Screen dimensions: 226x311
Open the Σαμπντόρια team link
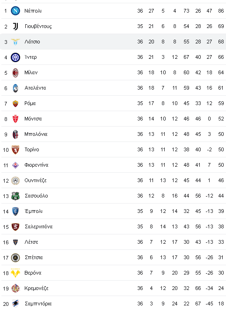pyautogui.click(x=38, y=304)
